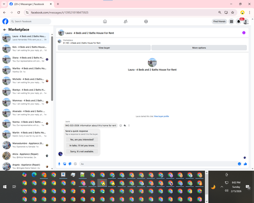Send a thumbs up like
Screen dimensions: 254x203
tap(245, 164)
